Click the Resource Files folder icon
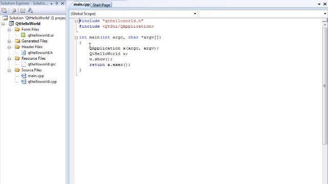Image resolution: width=328 pixels, height=184 pixels. pos(17,58)
